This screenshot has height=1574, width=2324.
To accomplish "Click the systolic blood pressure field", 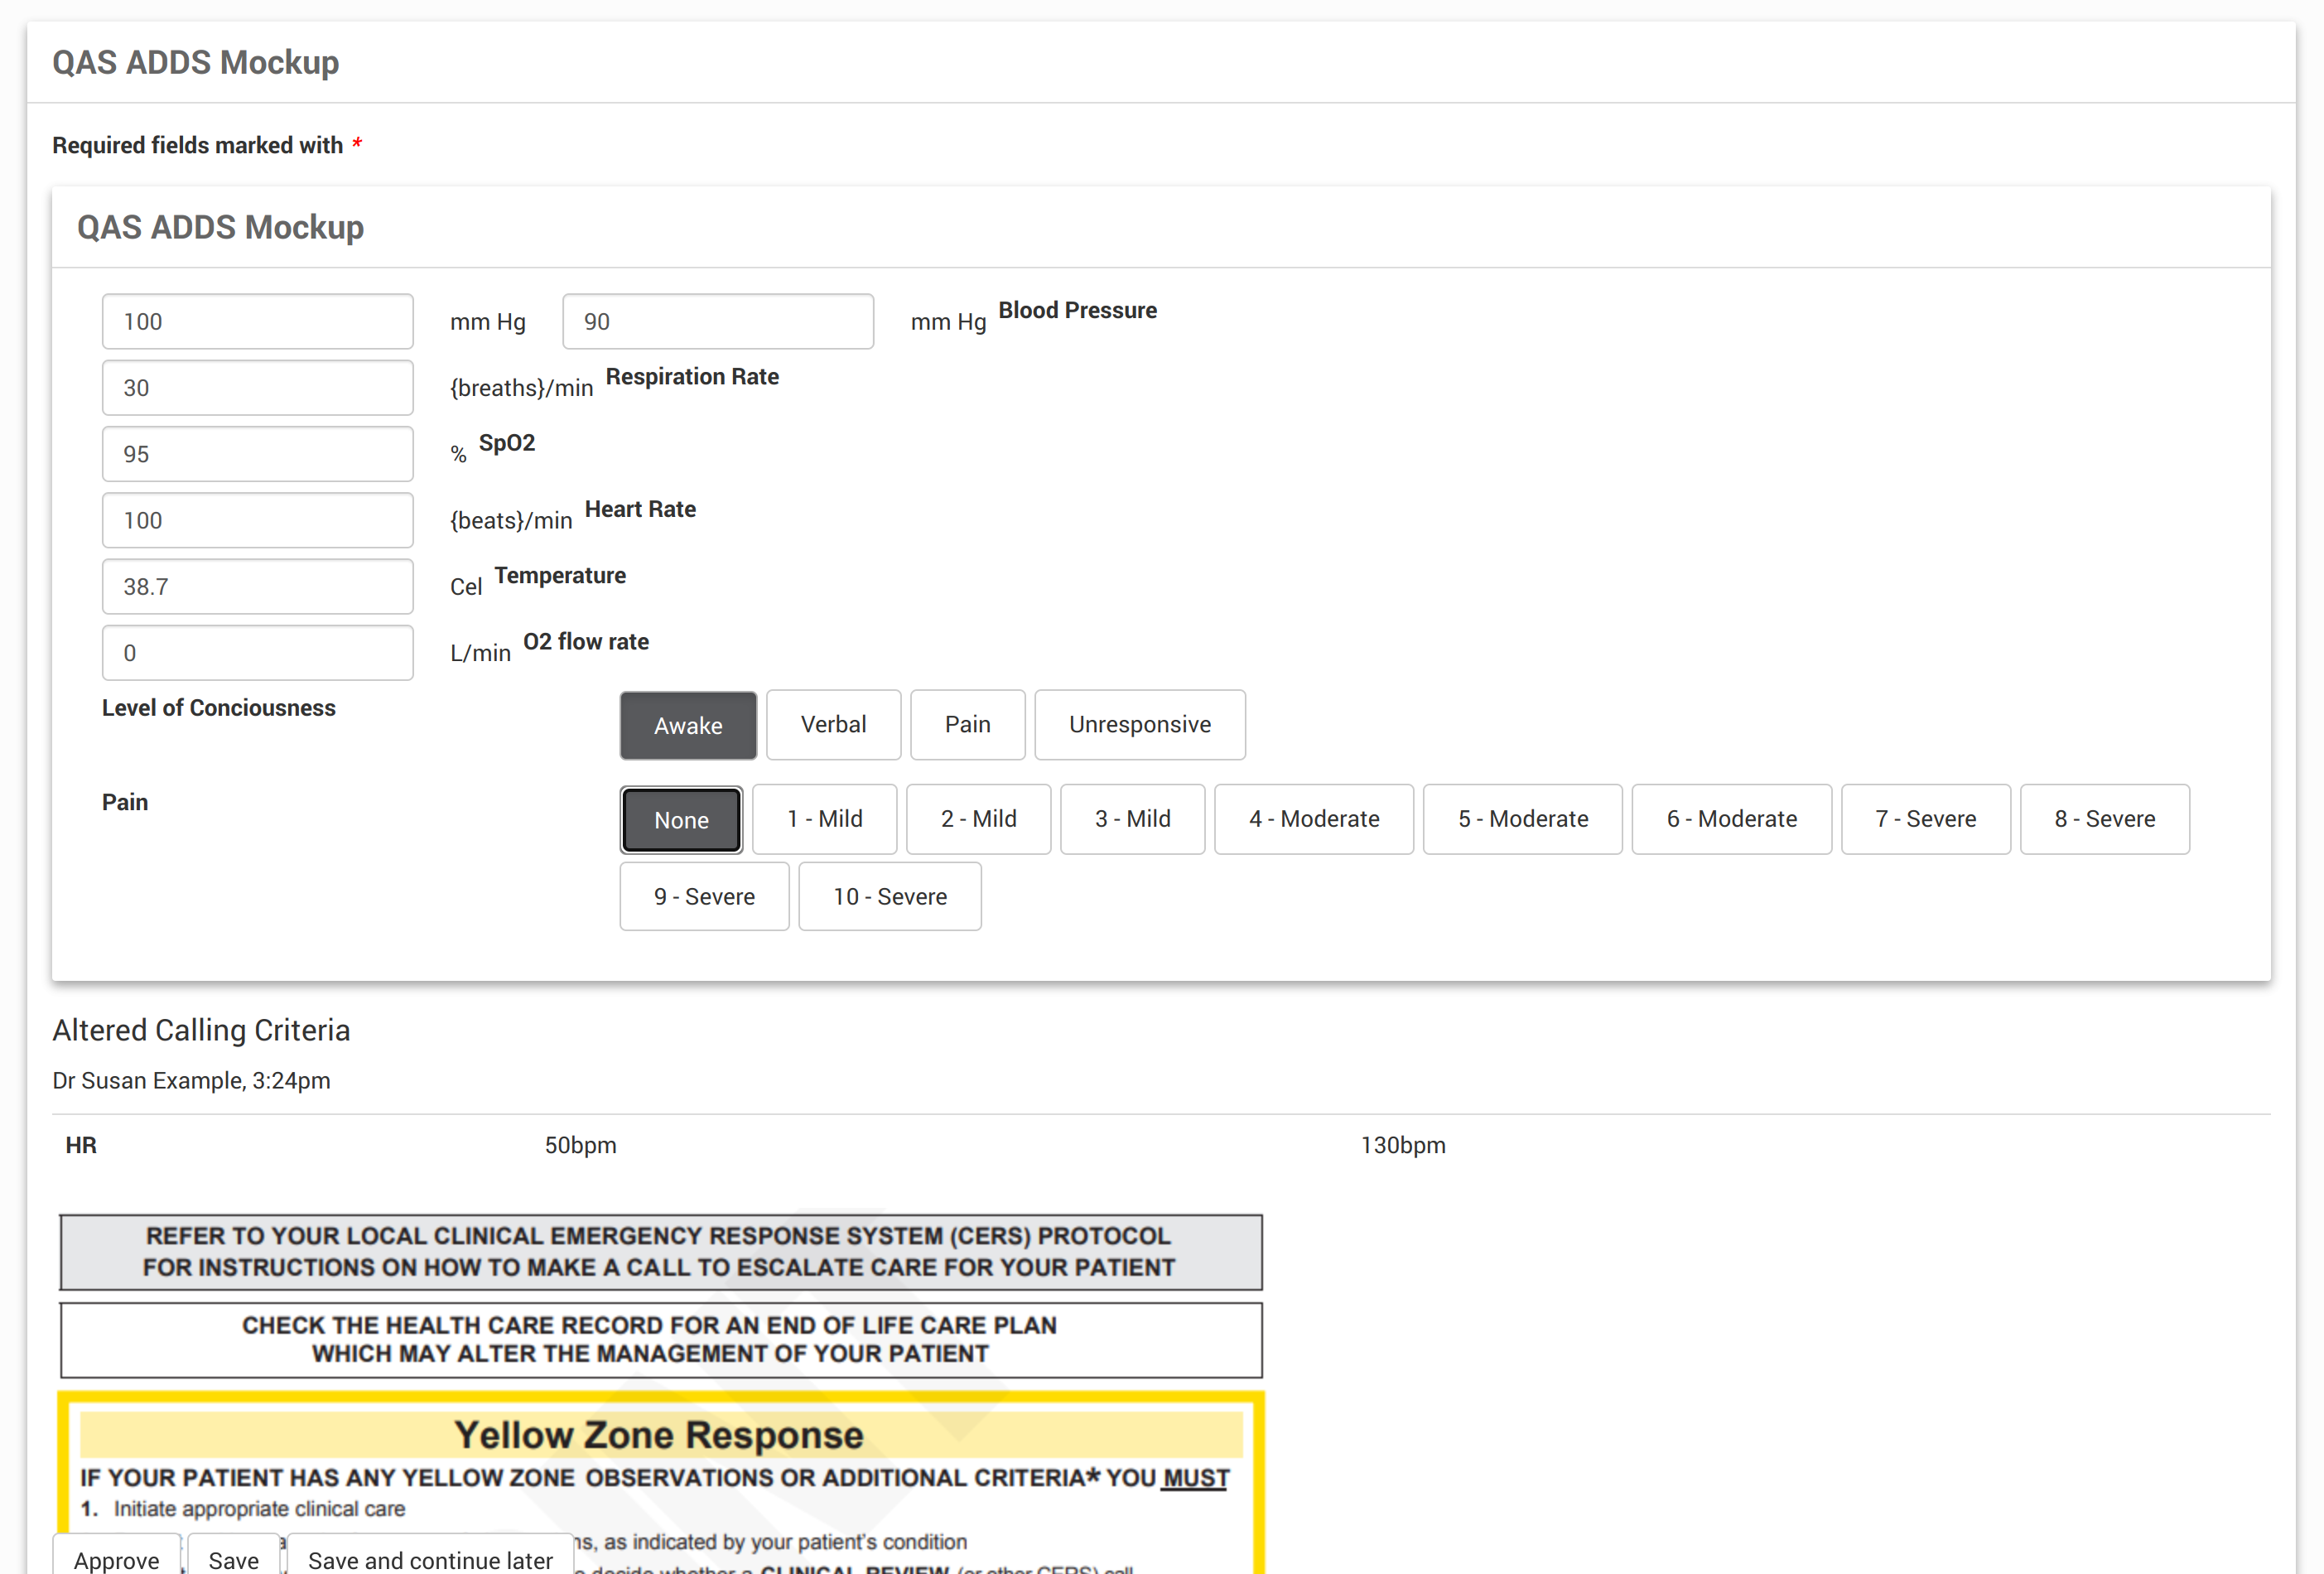I will 257,321.
